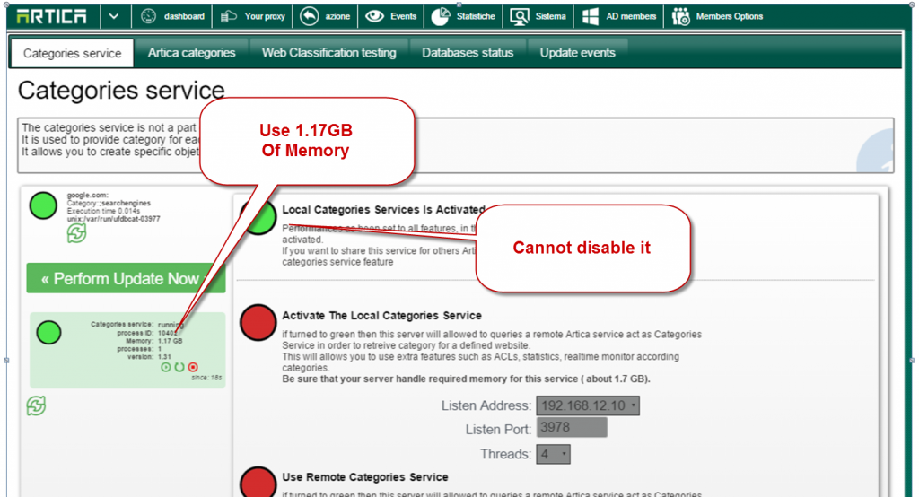
Task: Click the refresh icon below the service status box
Action: tap(36, 405)
